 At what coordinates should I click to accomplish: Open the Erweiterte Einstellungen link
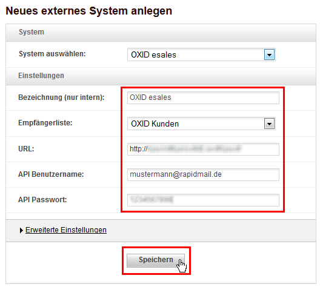coord(66,230)
